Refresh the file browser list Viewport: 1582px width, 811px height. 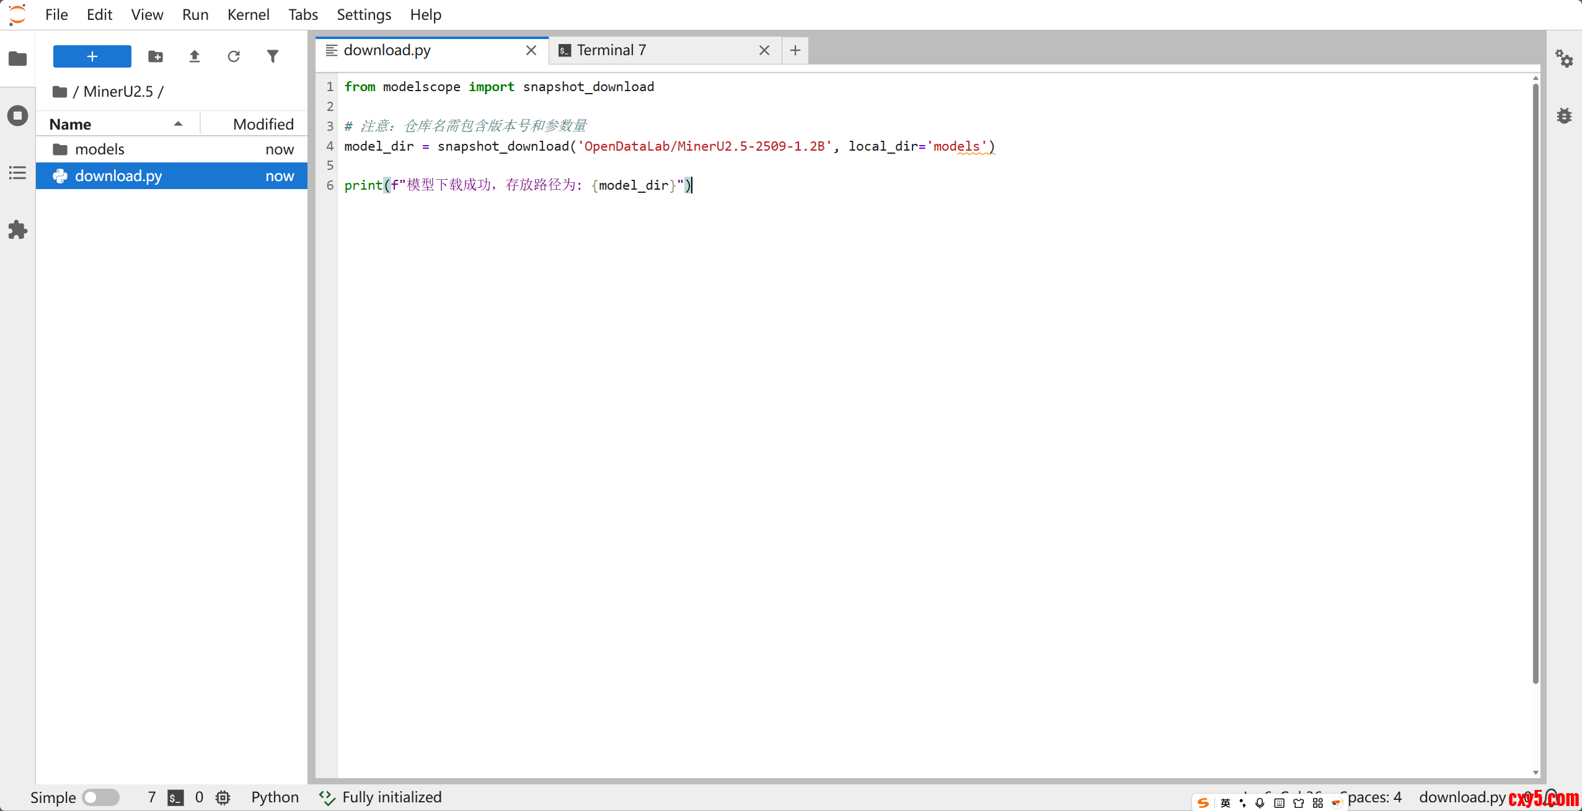click(x=234, y=56)
